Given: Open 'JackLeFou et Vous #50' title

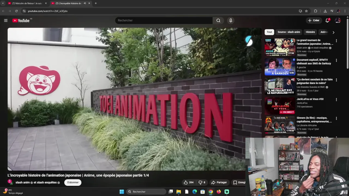Looking at the screenshot, I should pos(310,99).
